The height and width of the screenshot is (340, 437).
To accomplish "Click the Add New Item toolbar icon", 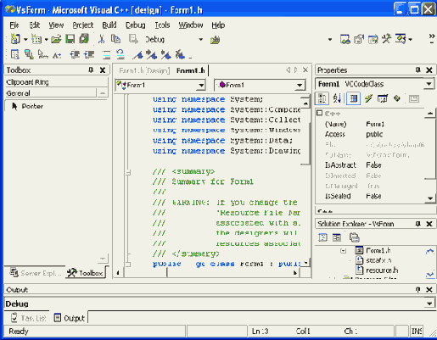I will click(36, 39).
